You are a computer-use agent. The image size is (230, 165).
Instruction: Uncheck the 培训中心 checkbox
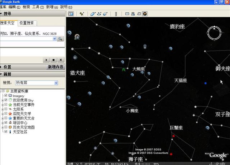pyautogui.click(x=6, y=123)
